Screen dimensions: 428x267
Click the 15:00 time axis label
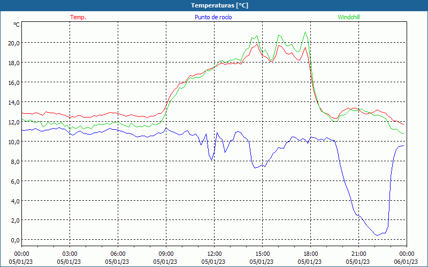click(x=262, y=254)
